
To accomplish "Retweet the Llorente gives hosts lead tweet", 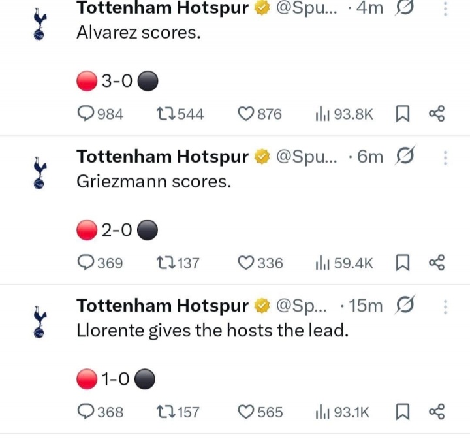I will pos(166,412).
